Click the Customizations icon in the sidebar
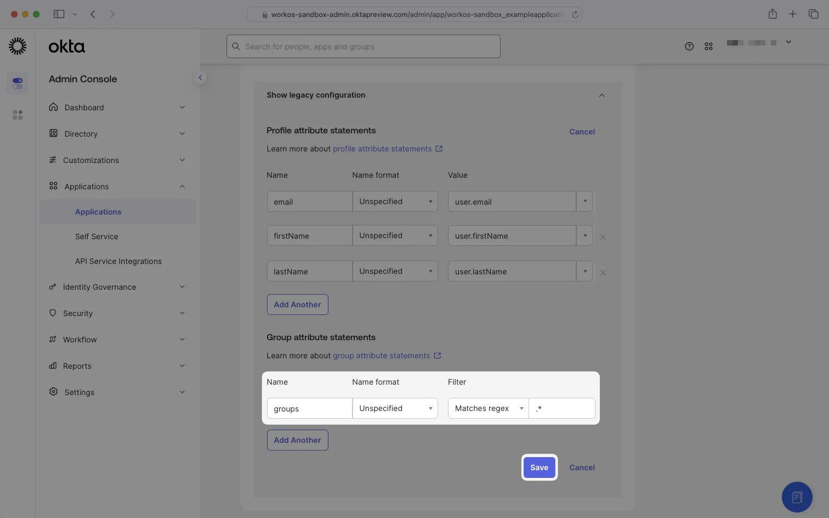Image resolution: width=829 pixels, height=518 pixels. click(53, 160)
